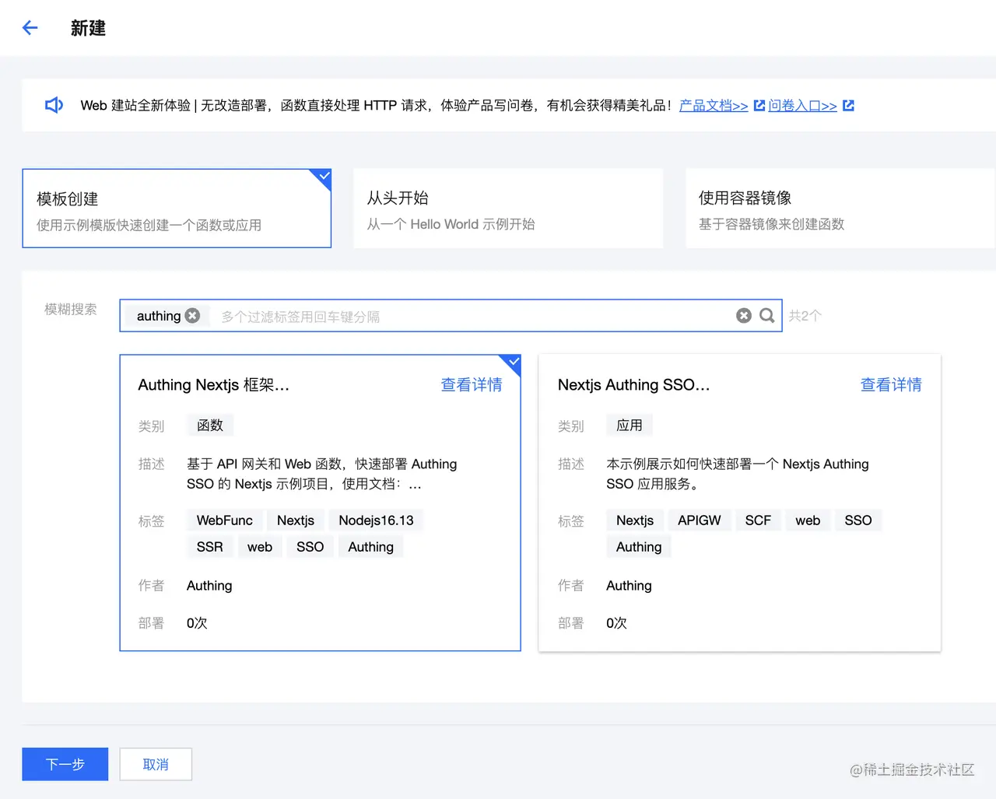The width and height of the screenshot is (996, 799).
Task: Open the 问卷入口 external link icon
Action: click(848, 105)
